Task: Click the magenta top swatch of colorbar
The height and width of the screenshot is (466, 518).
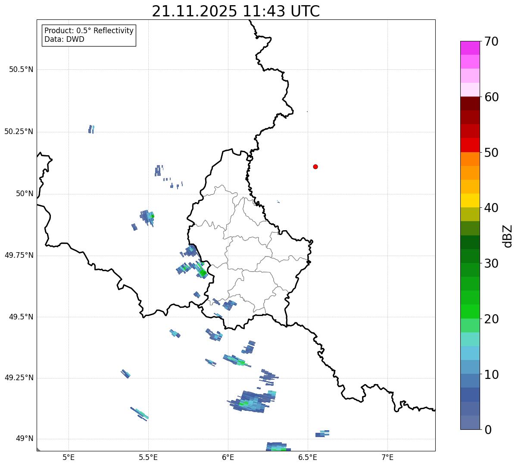Action: point(470,48)
